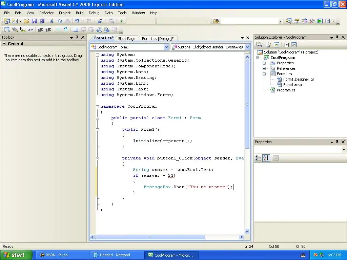Image resolution: width=347 pixels, height=260 pixels.
Task: Cut selection using the scissors icon
Action: click(52, 21)
